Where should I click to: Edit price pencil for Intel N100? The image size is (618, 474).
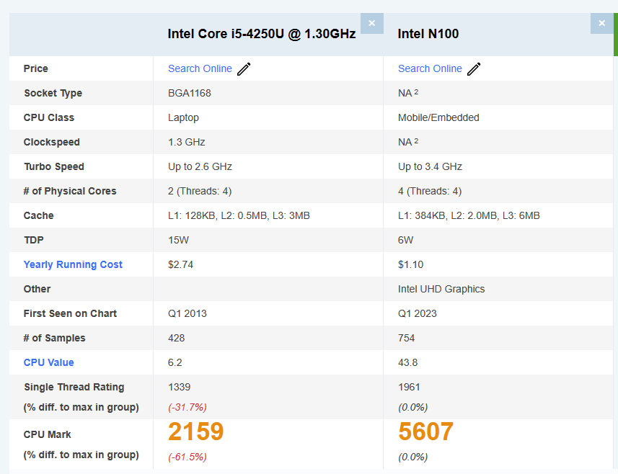click(x=474, y=69)
